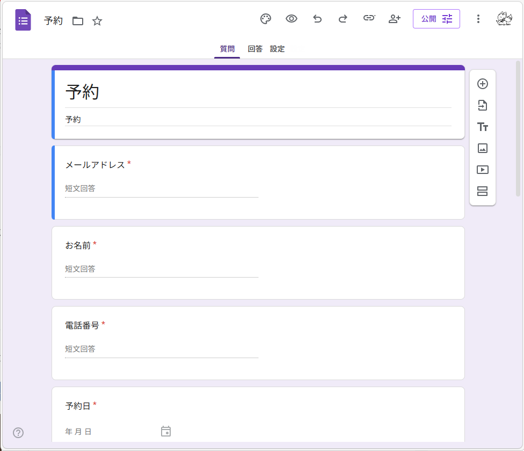This screenshot has width=524, height=451.
Task: Add a new question from the sidebar
Action: click(x=482, y=84)
